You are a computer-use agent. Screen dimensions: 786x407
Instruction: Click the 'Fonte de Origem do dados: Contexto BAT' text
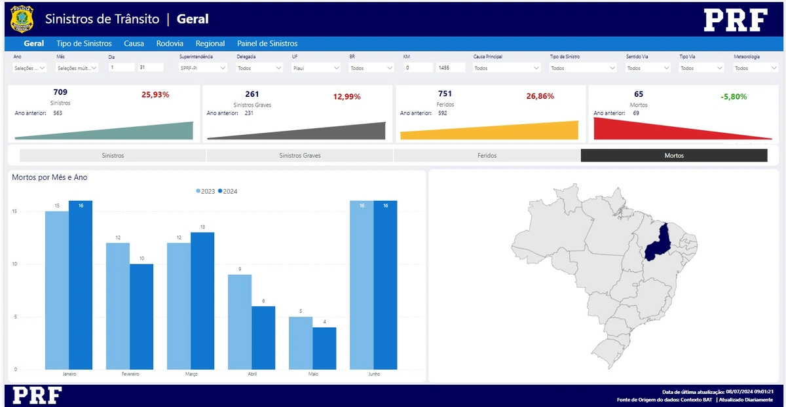click(x=665, y=399)
